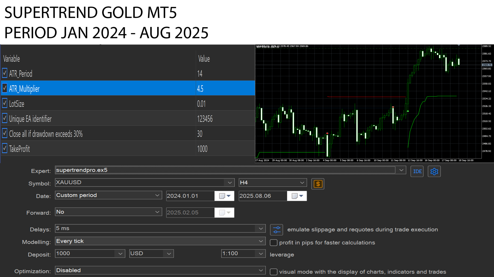Image resolution: width=494 pixels, height=277 pixels.
Task: Select the LotSize row label
Action: pos(17,104)
